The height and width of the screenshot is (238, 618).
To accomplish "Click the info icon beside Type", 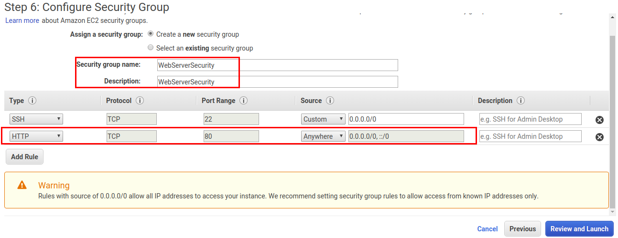I will (x=33, y=101).
